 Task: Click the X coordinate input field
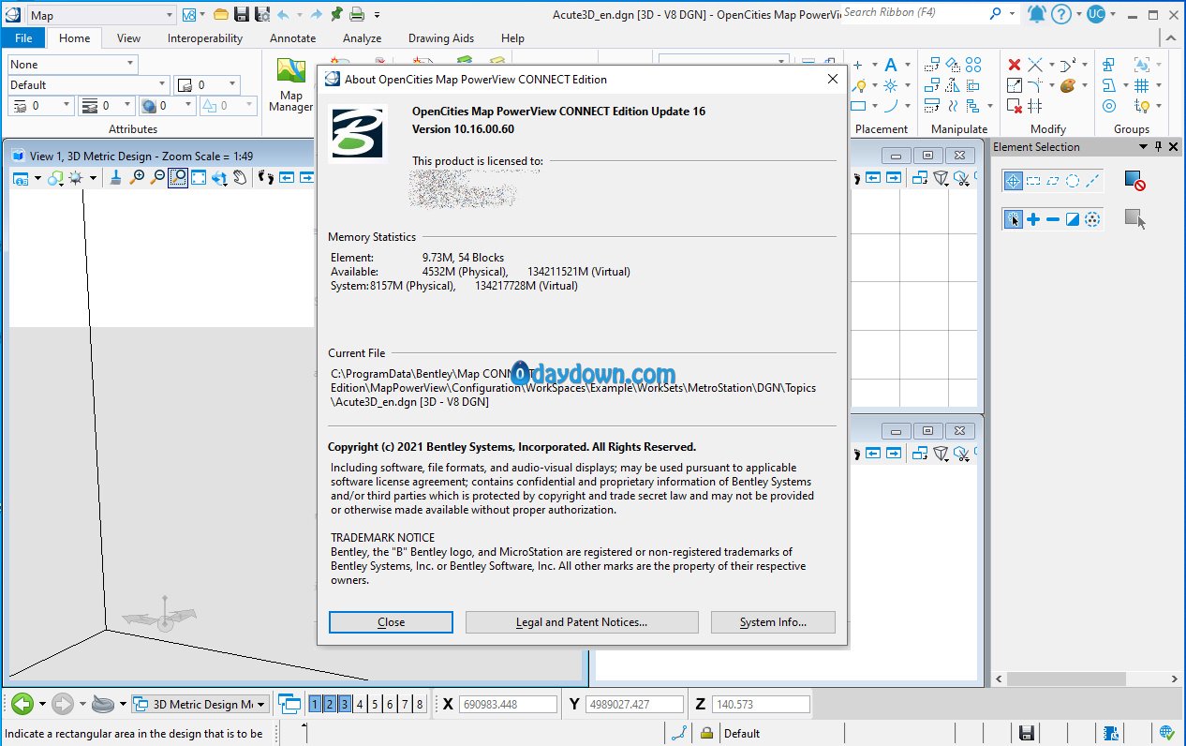[508, 704]
